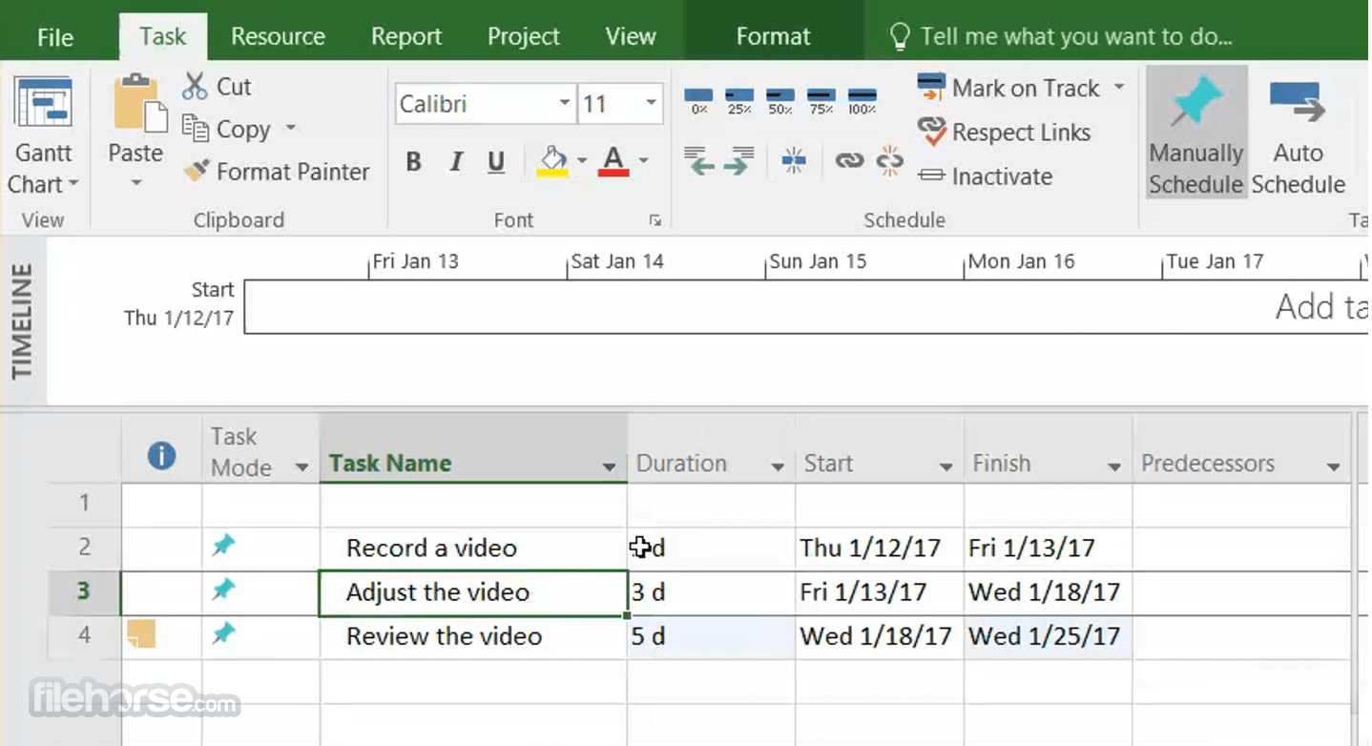
Task: Click the Paste clipboard icon
Action: coord(139,103)
